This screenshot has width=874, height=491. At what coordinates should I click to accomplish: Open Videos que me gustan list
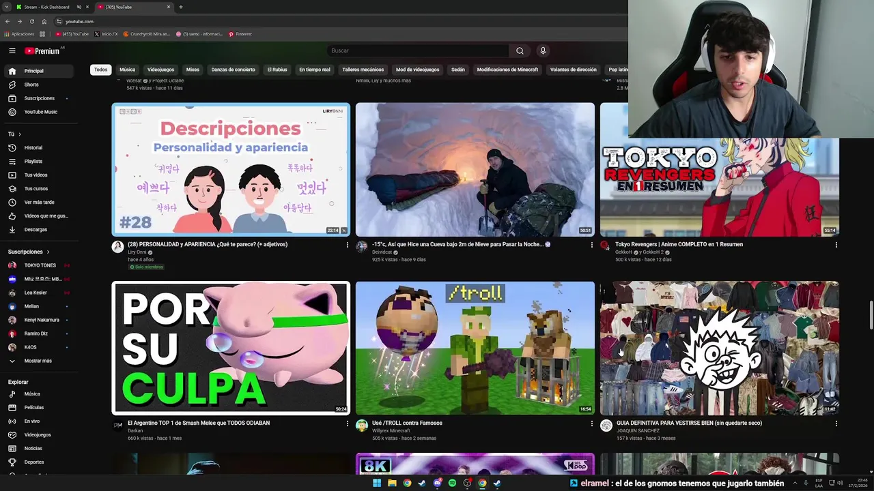point(40,215)
